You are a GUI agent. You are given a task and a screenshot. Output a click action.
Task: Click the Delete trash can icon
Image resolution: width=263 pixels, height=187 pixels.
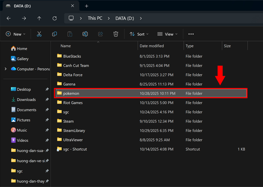tap(116, 34)
